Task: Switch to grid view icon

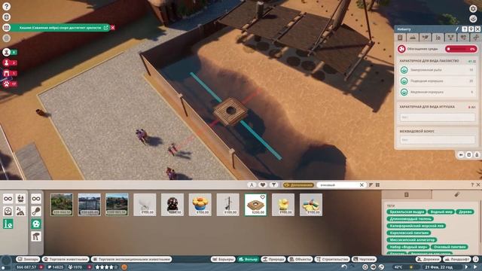Action: click(x=377, y=185)
